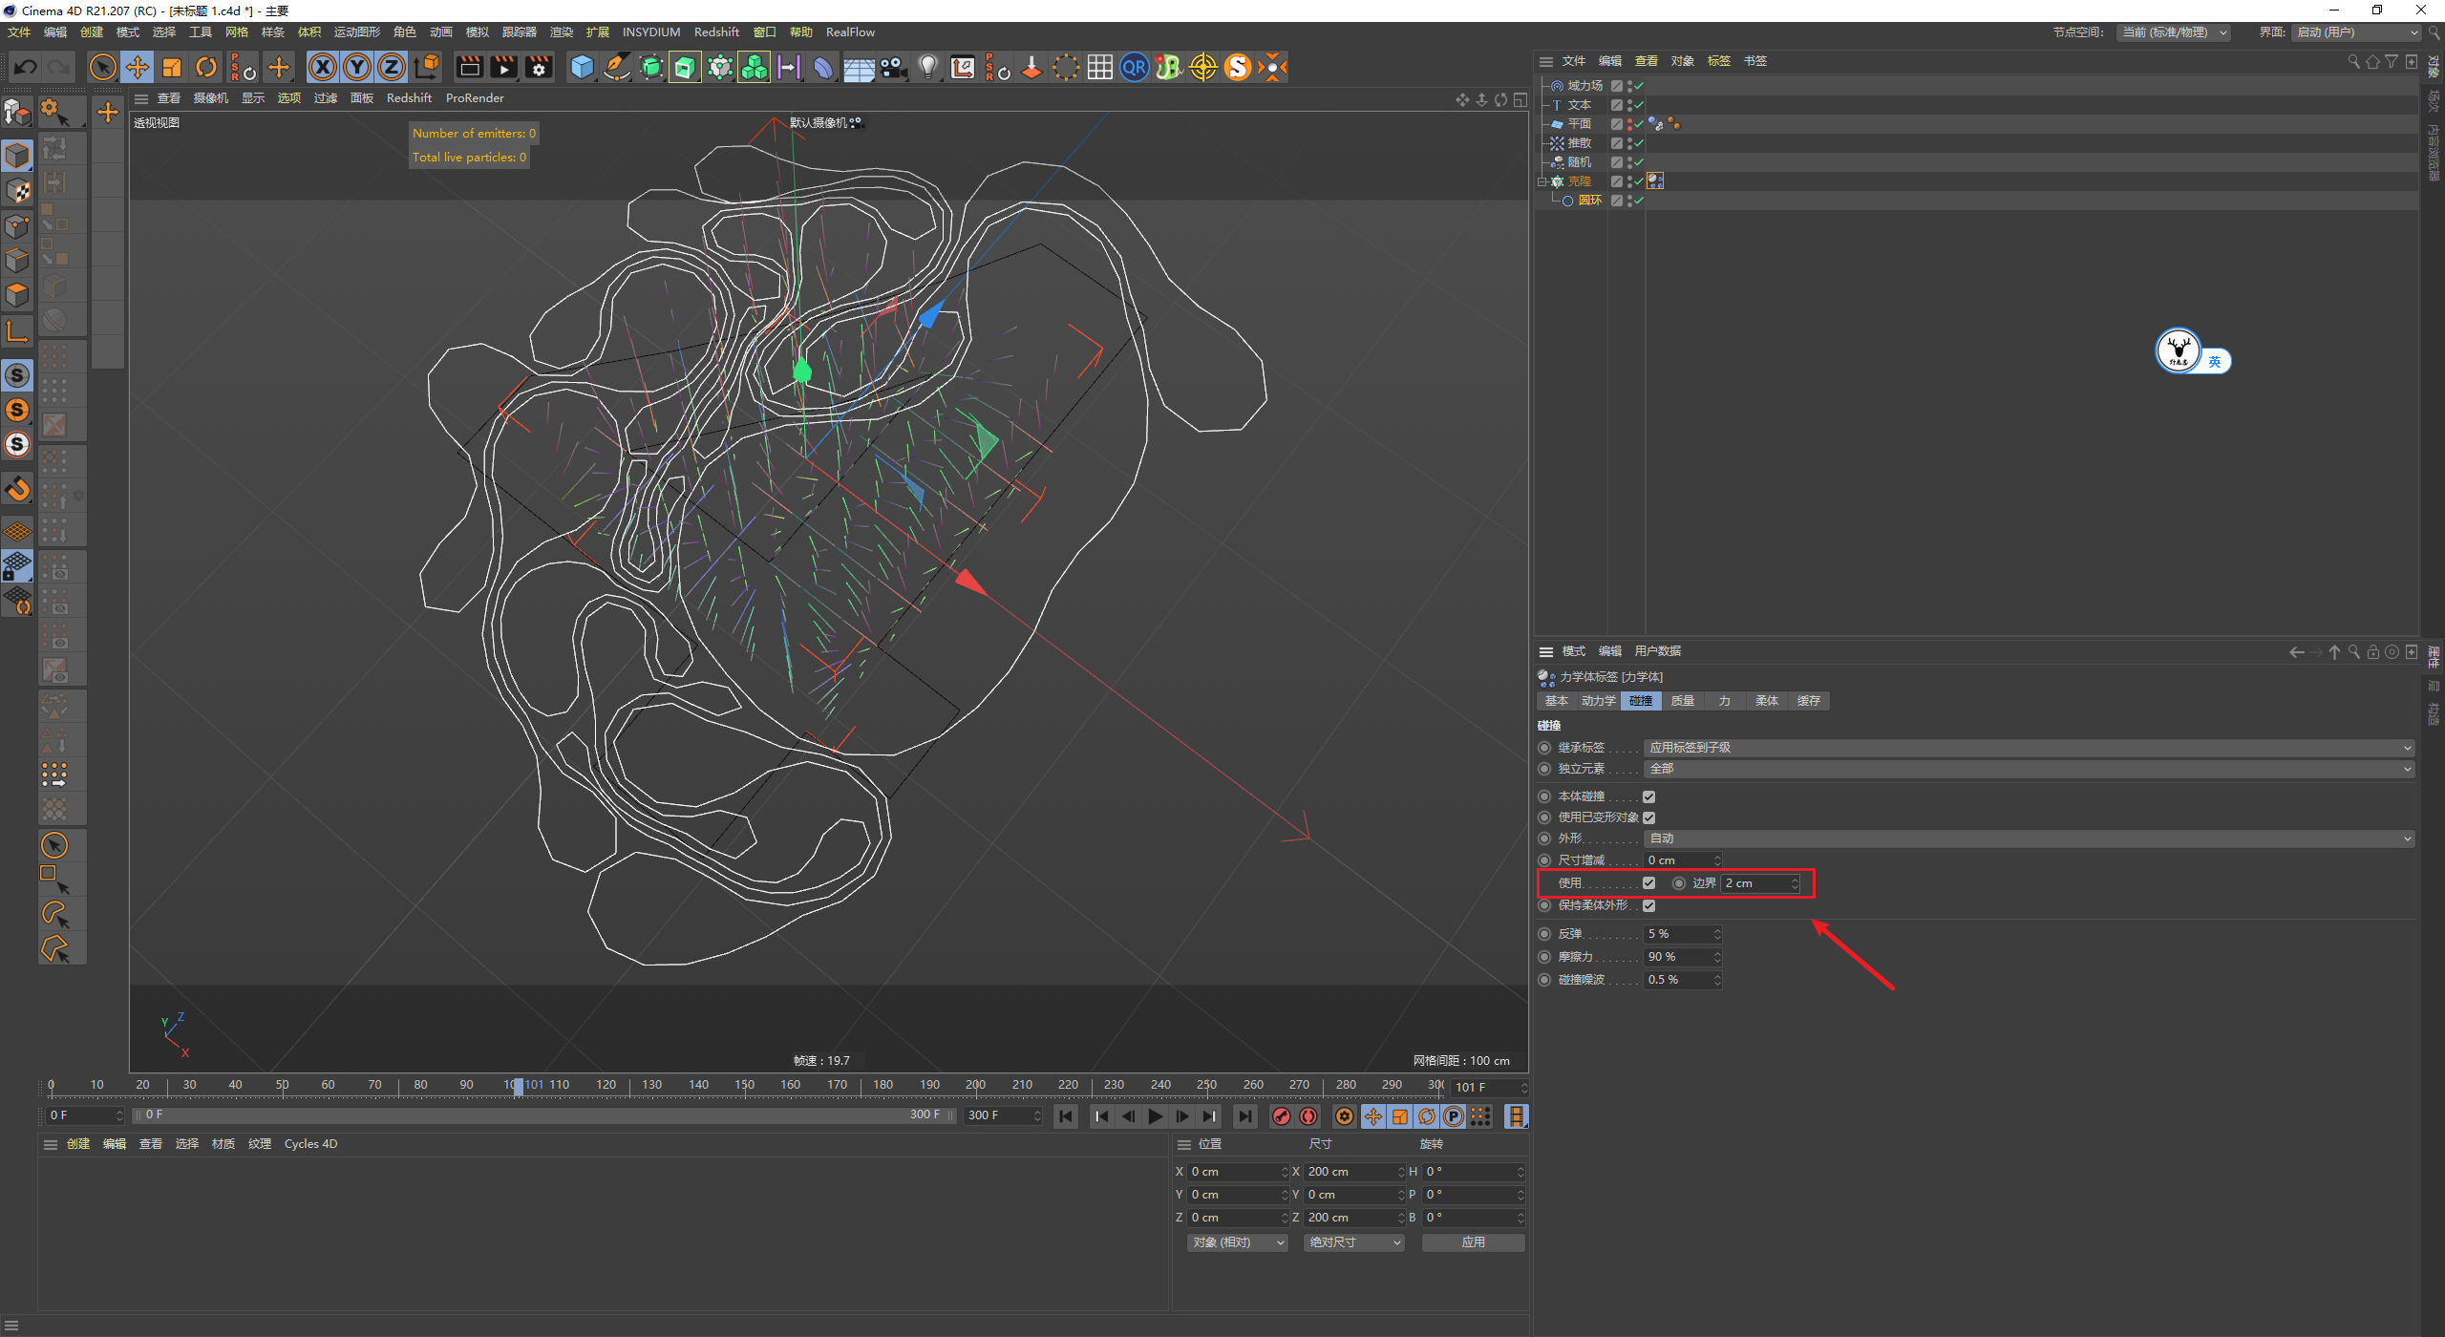Open the Camera object icon
2445x1337 pixels.
pos(893,67)
